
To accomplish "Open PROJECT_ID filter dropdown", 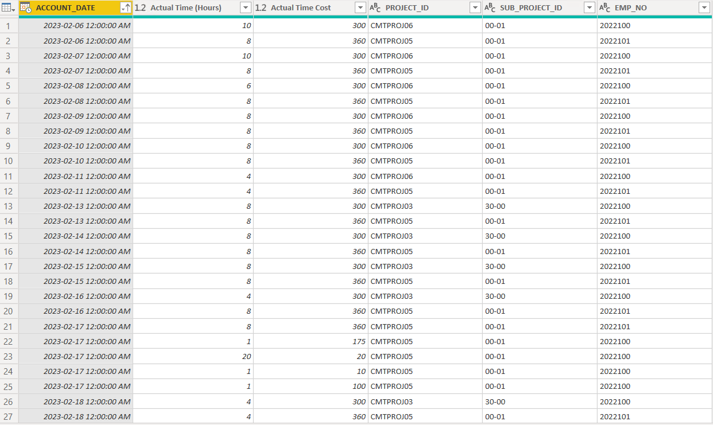I will 475,8.
